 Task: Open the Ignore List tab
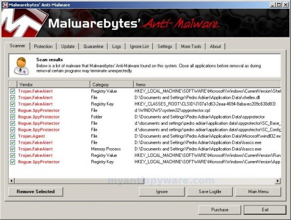point(139,47)
